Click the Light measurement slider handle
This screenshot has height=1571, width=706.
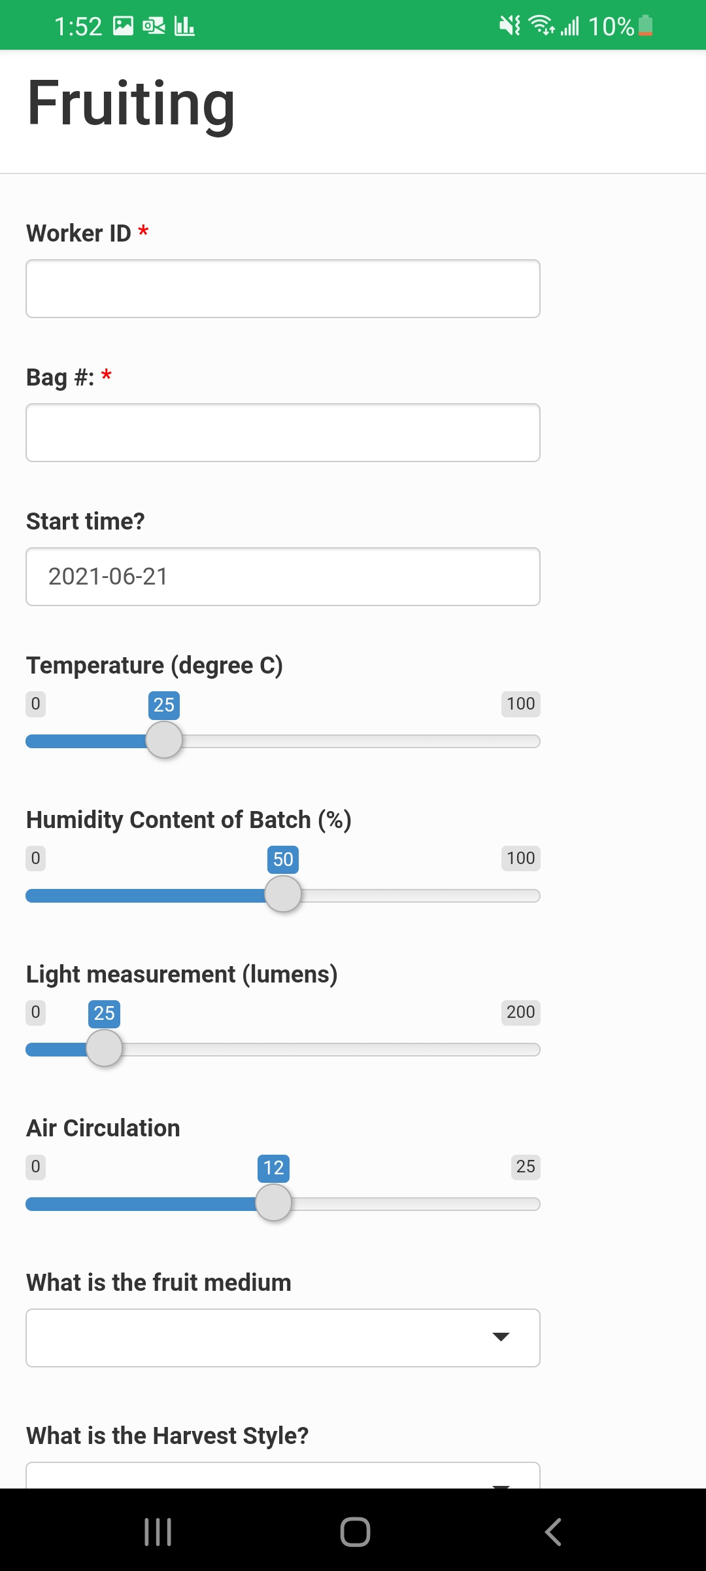105,1048
